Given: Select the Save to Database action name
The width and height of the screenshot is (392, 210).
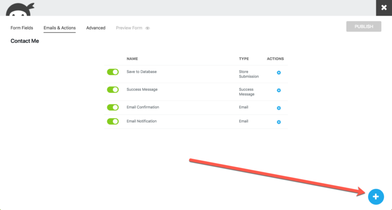Looking at the screenshot, I should (x=142, y=72).
